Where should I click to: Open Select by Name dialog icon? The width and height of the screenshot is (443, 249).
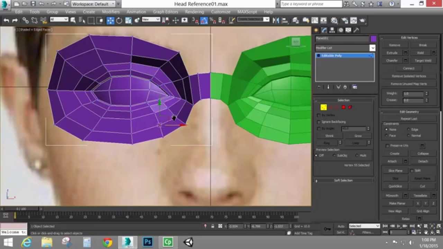point(82,20)
